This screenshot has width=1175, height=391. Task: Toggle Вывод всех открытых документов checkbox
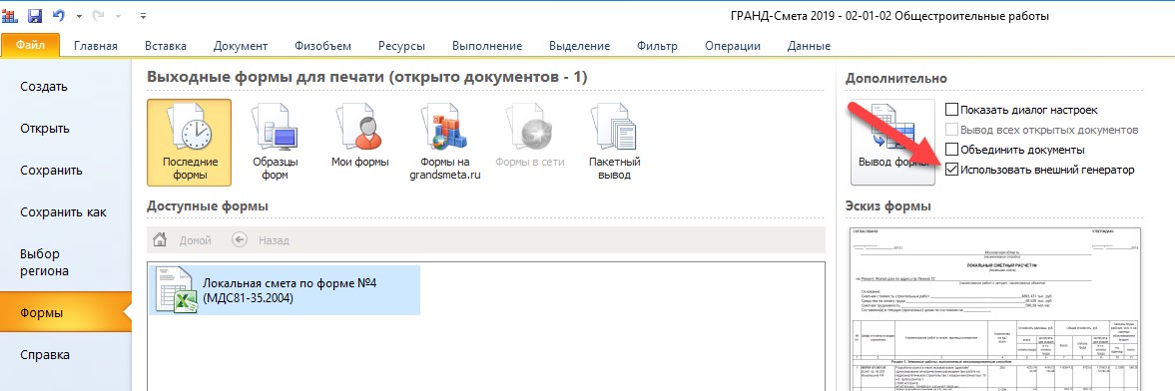click(951, 130)
